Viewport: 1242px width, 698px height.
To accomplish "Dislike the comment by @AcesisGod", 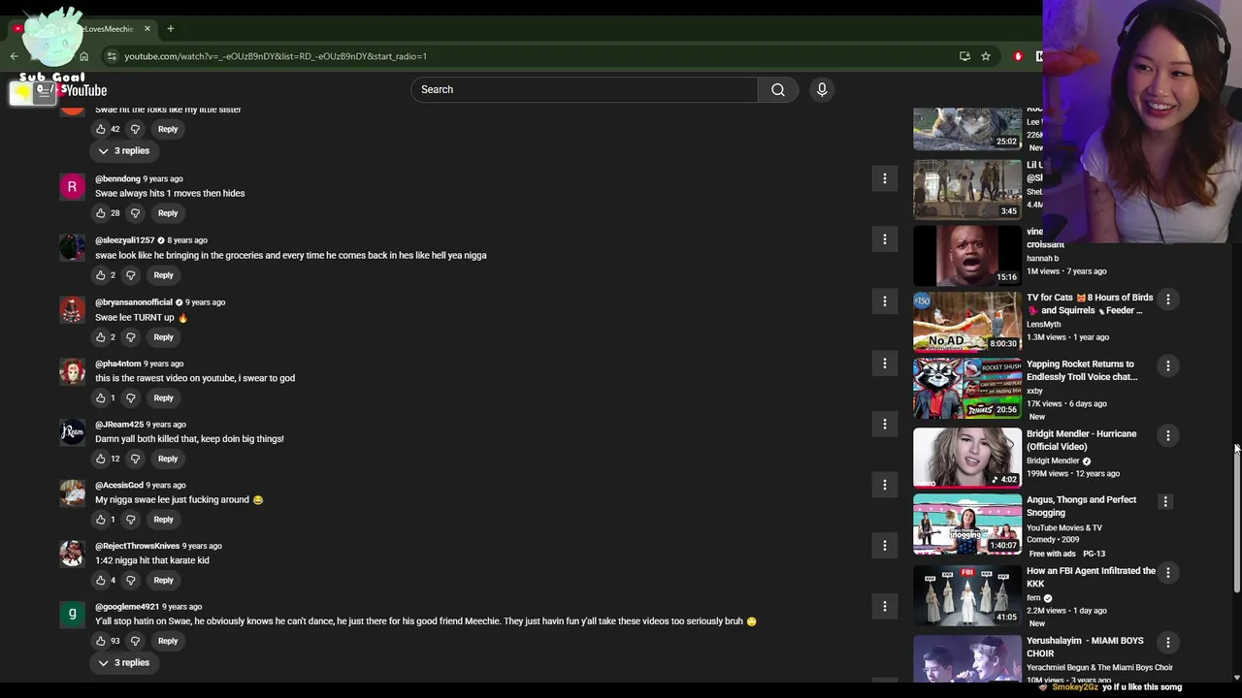I will pos(131,520).
